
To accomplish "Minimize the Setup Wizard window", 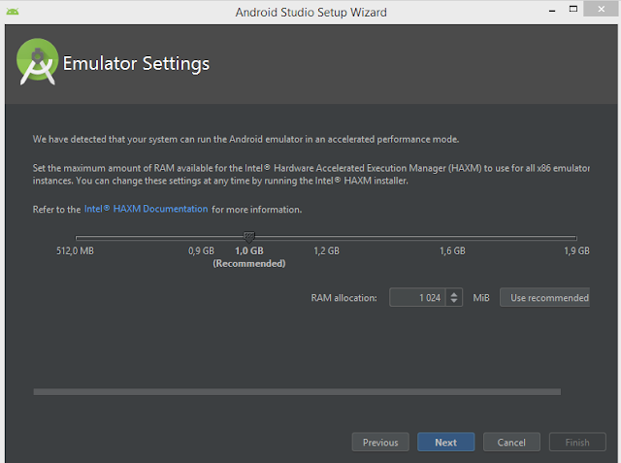I will 552,10.
